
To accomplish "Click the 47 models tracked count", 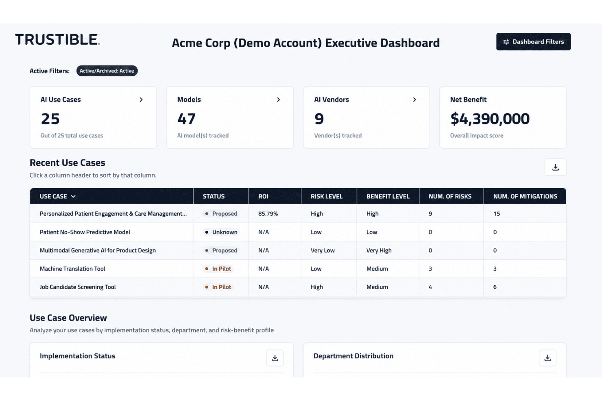I will (186, 119).
